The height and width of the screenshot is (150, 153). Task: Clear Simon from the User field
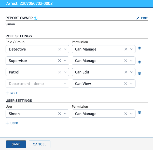(60, 114)
